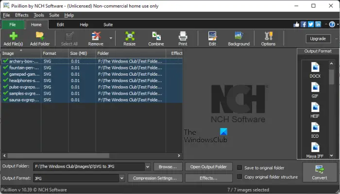Switch to the Help ribbon tab

point(84,25)
